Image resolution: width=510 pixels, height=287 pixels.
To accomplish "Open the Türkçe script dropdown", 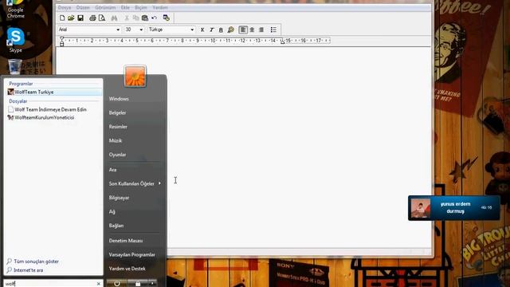I will (192, 29).
